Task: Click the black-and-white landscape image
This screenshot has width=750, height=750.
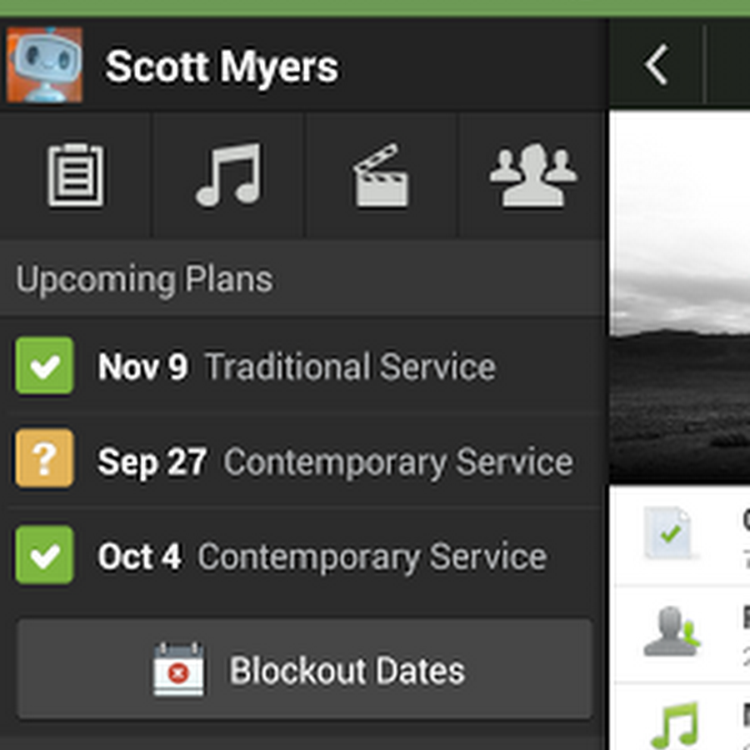Action: [x=680, y=297]
